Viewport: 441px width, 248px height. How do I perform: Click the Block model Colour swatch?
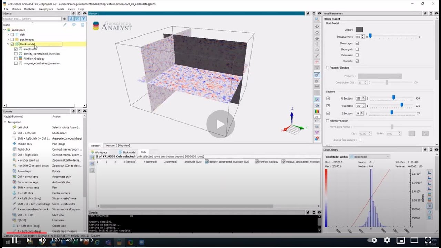(x=359, y=30)
